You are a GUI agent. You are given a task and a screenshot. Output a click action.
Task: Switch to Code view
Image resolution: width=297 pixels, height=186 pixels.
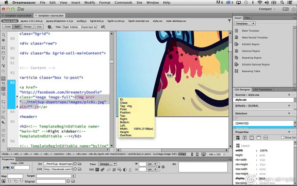(7, 27)
